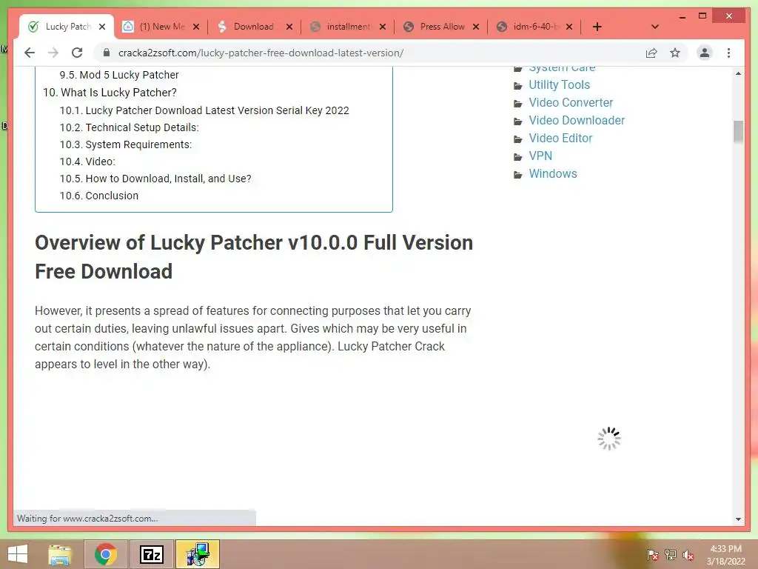
Task: Click the Overview of Lucky Patcher heading
Action: [254, 257]
